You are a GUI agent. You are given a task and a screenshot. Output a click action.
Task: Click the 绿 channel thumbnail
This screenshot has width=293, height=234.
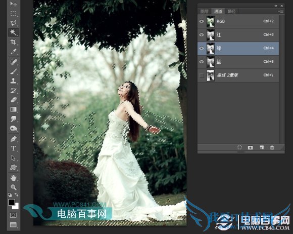click(211, 48)
